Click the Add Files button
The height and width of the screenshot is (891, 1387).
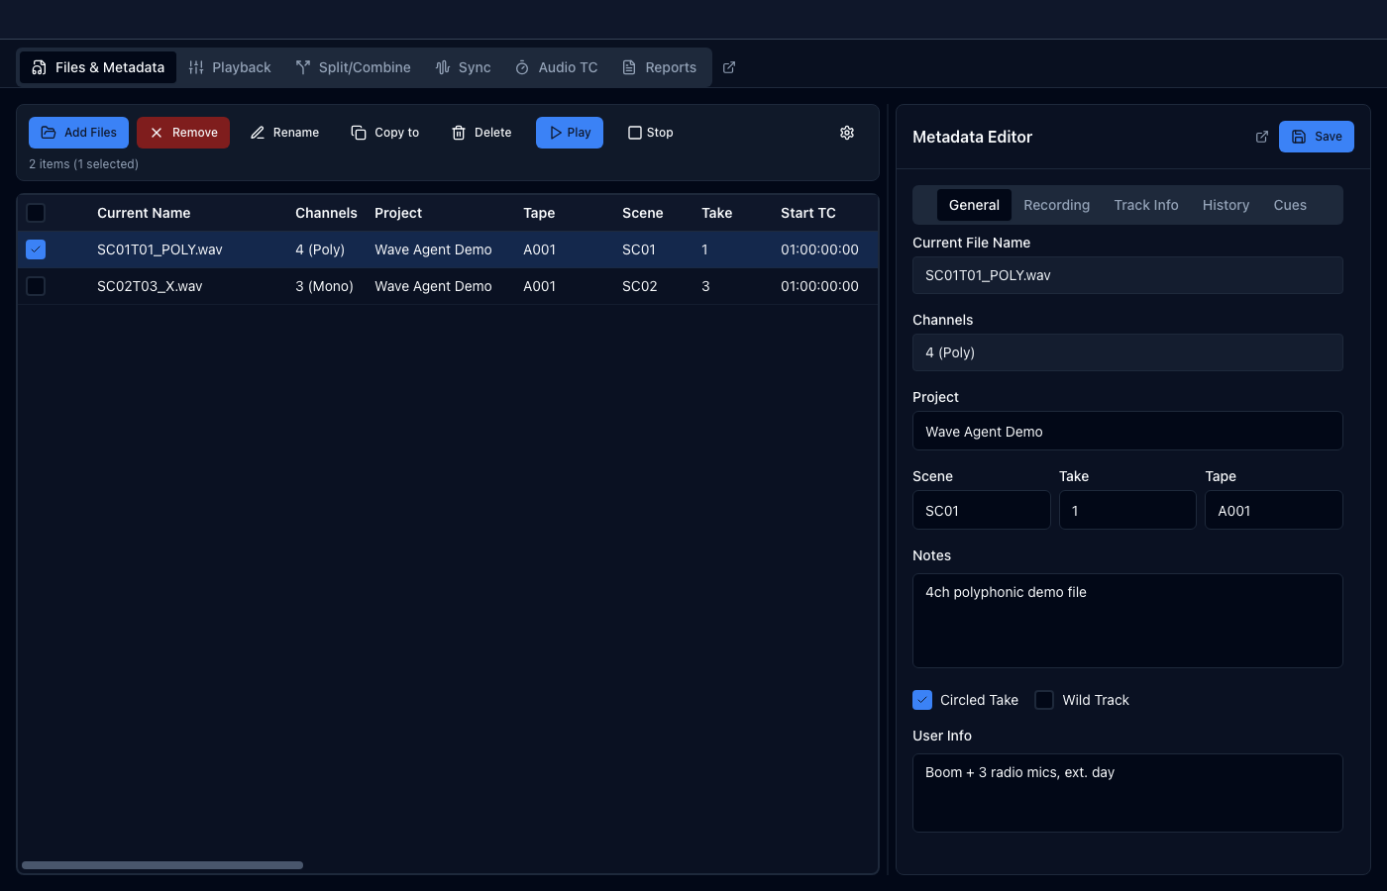point(78,133)
